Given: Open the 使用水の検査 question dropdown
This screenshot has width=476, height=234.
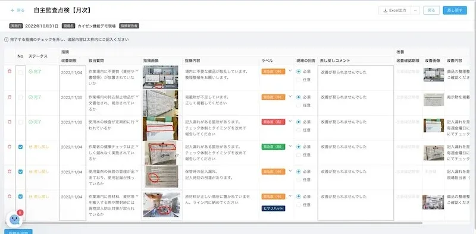Looking at the screenshot, I should (x=137, y=121).
